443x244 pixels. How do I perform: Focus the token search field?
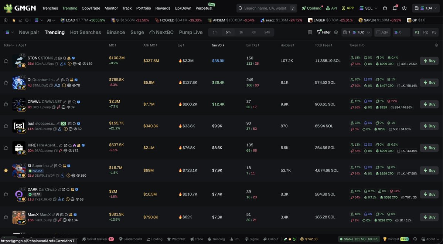click(x=267, y=8)
